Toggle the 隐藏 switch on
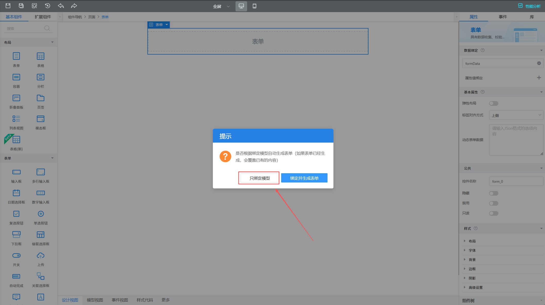Viewport: 545px width, 305px height. 493,193
